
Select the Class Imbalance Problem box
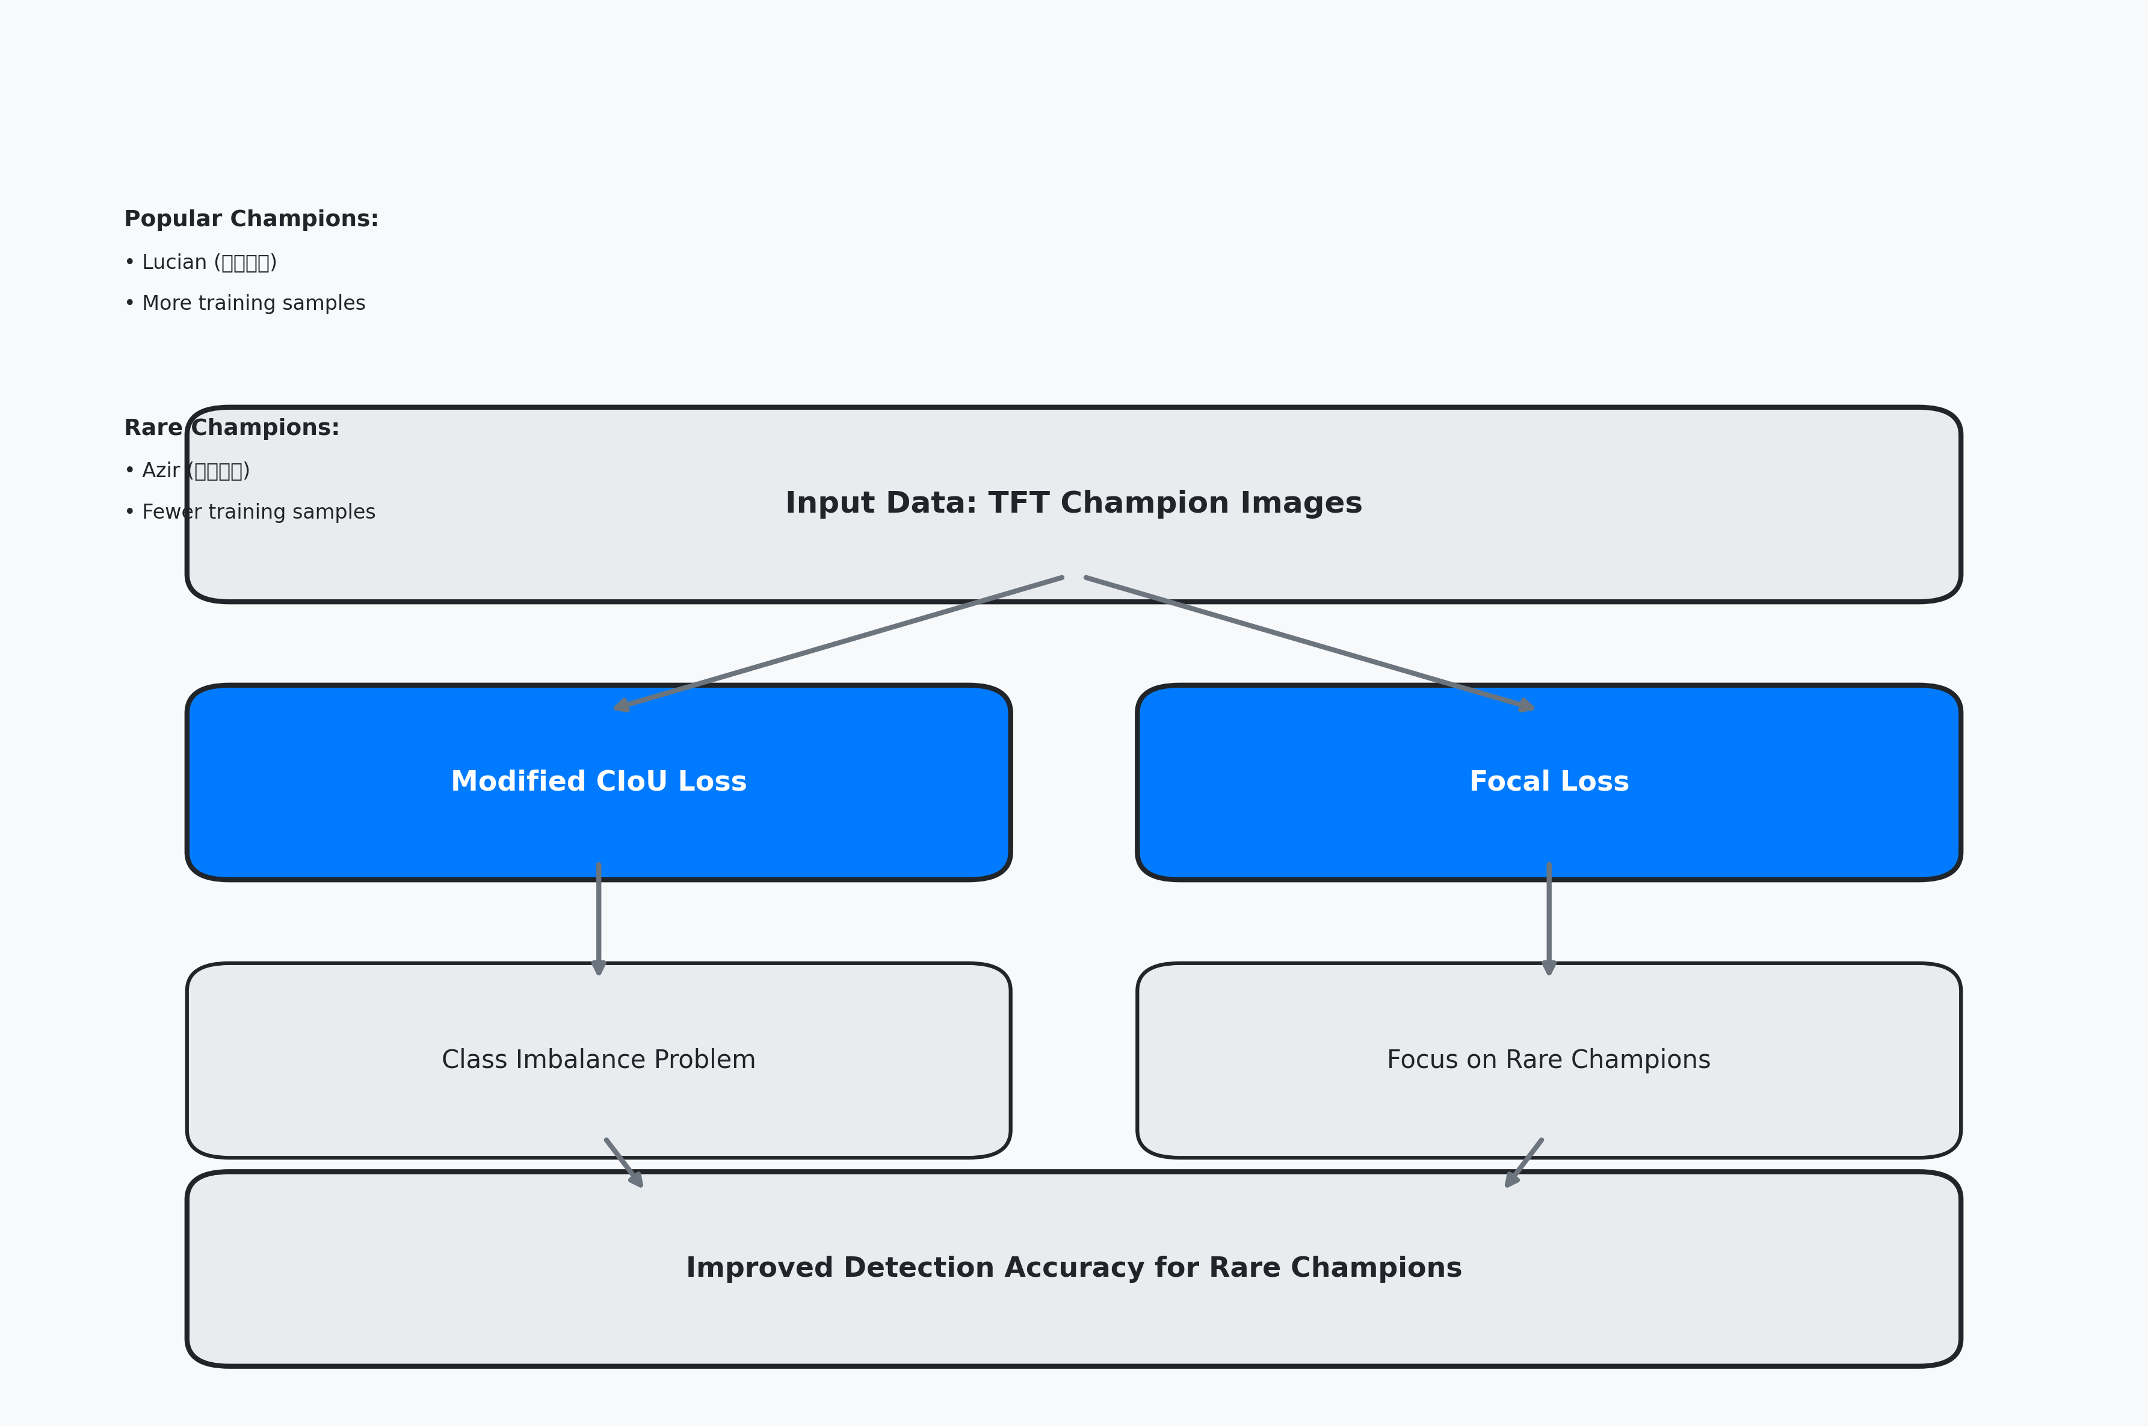(599, 1060)
